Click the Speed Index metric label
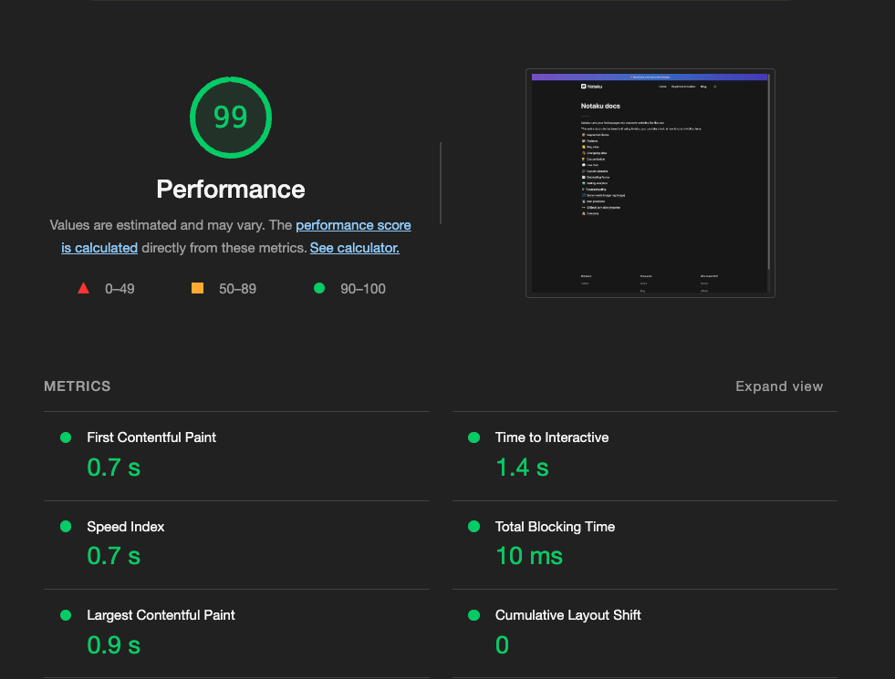Viewport: 895px width, 679px height. 125,526
